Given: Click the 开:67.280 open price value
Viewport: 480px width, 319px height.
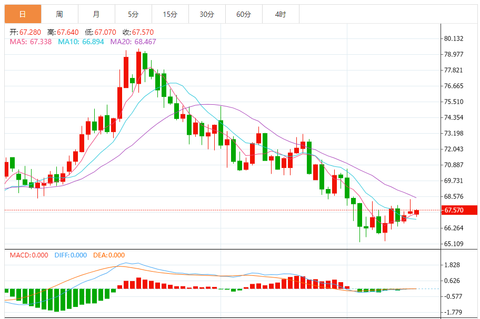Looking at the screenshot, I should pyautogui.click(x=25, y=32).
